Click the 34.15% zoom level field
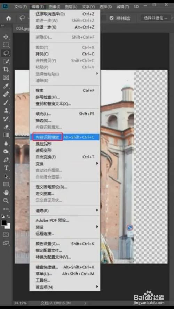 [20, 303]
